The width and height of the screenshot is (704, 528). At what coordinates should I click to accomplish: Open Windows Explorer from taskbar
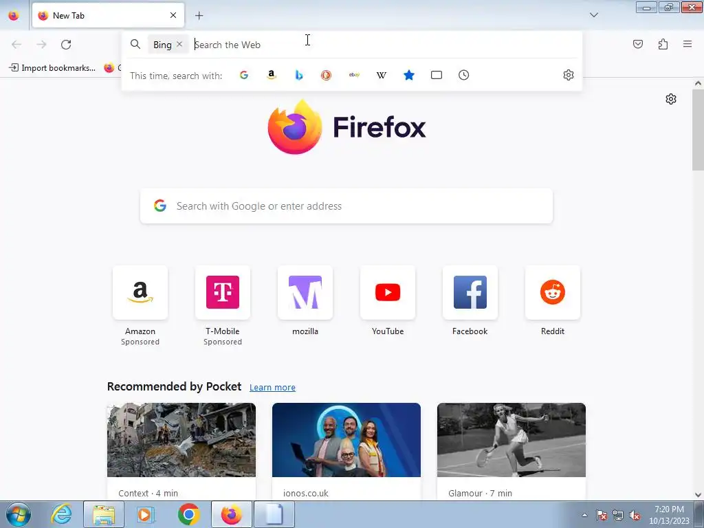(x=104, y=514)
